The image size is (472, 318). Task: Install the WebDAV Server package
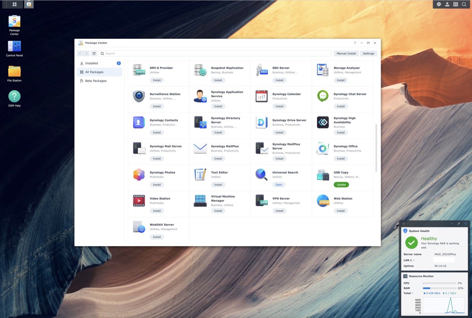pyautogui.click(x=157, y=237)
